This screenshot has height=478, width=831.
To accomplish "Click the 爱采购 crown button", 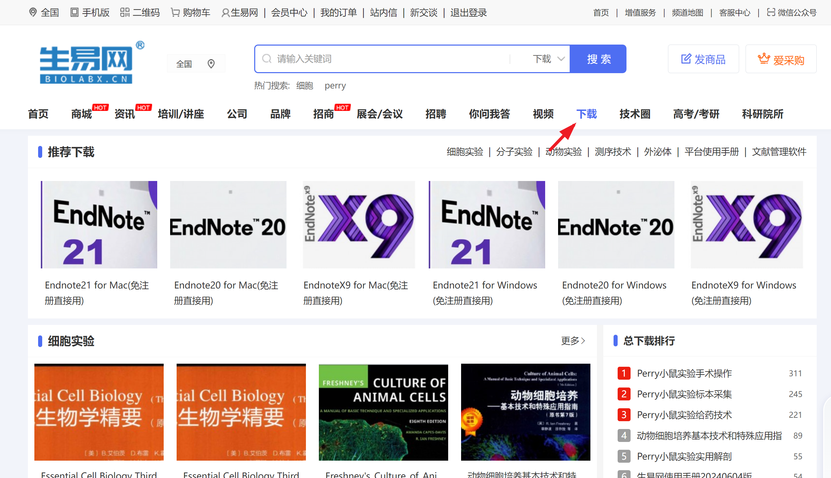I will coord(781,59).
